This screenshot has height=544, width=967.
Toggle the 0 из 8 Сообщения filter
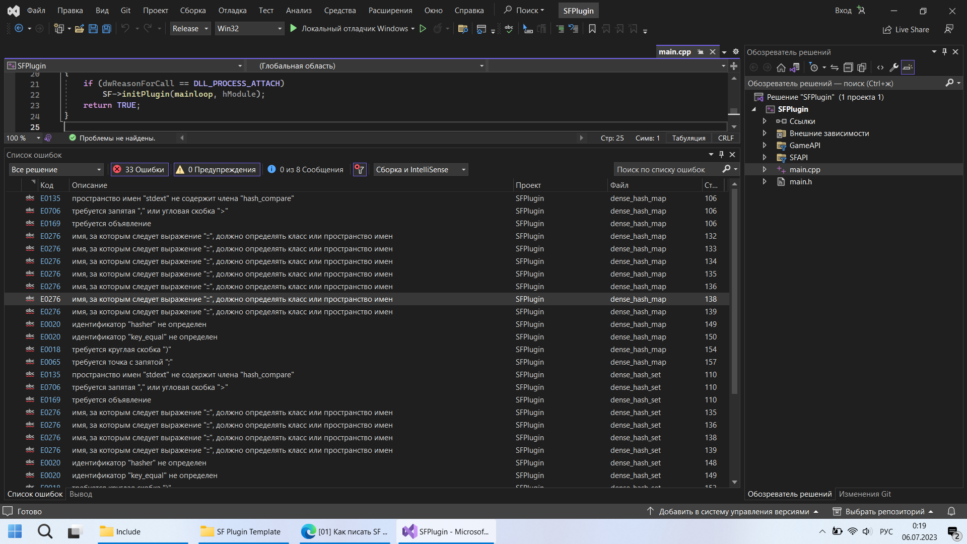tap(305, 170)
